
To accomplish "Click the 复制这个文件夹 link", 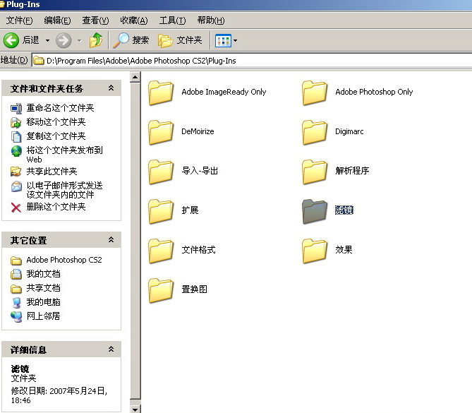I will 56,136.
